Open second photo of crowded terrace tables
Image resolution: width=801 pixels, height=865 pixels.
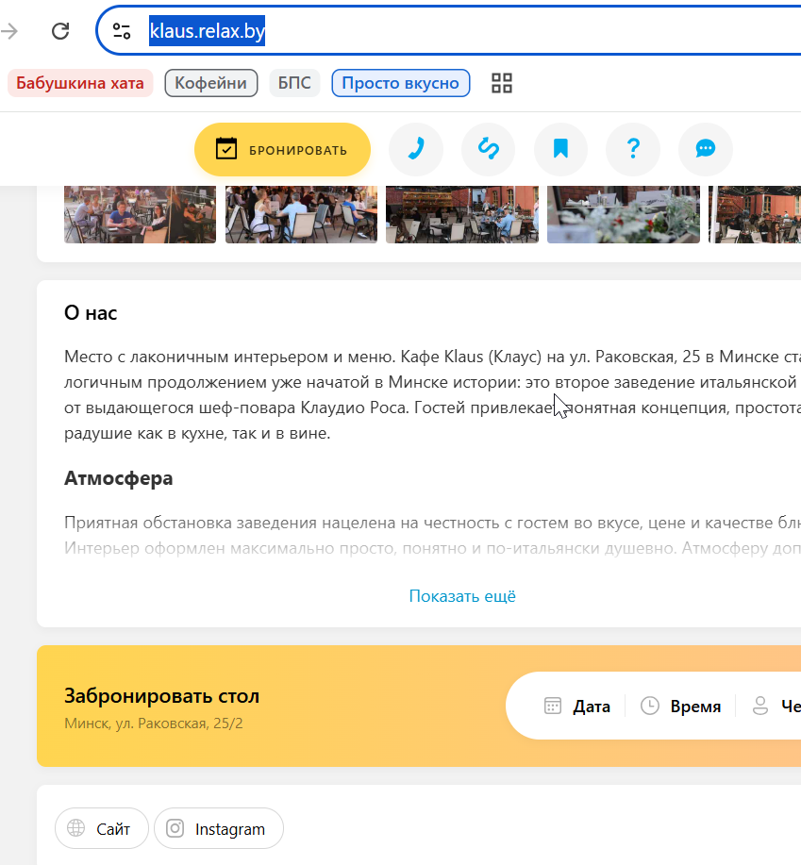(x=301, y=214)
